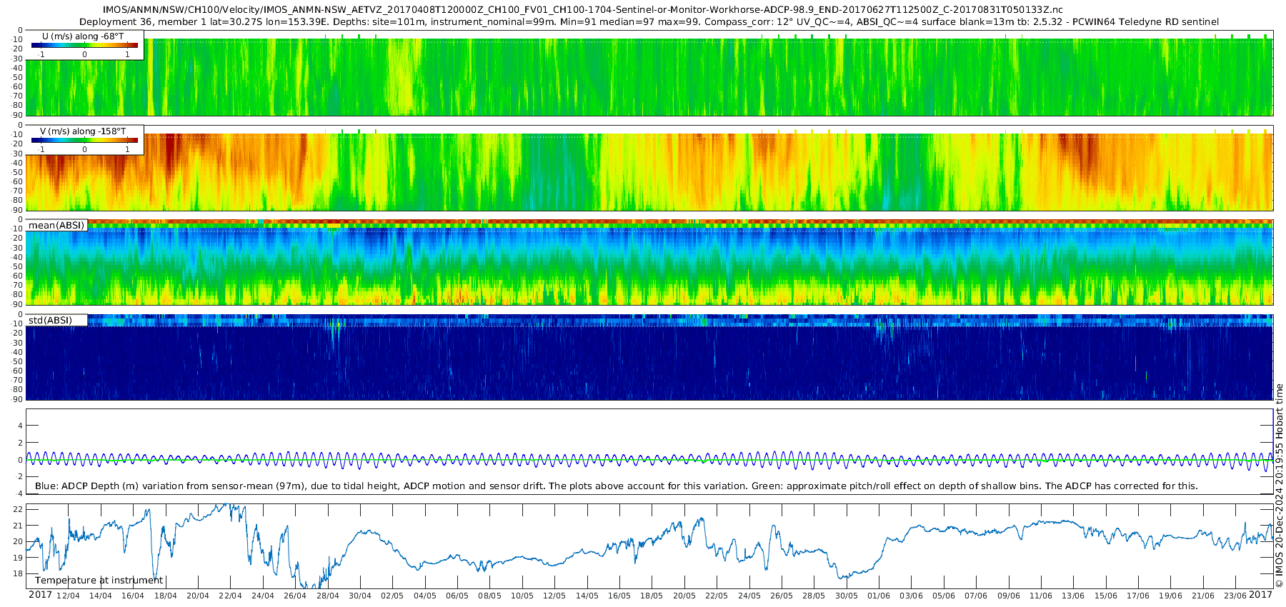Select the 'V (m/s) along -158°T' legend title

[83, 131]
